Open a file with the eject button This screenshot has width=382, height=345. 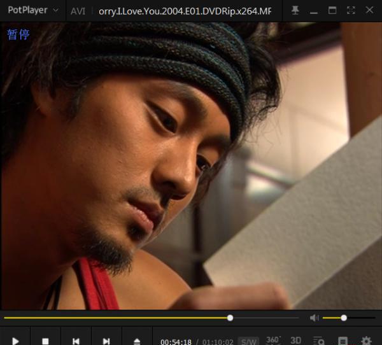(137, 341)
